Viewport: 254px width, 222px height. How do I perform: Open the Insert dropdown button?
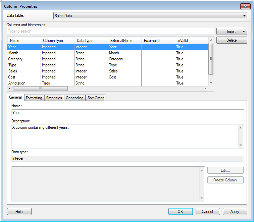(232, 32)
